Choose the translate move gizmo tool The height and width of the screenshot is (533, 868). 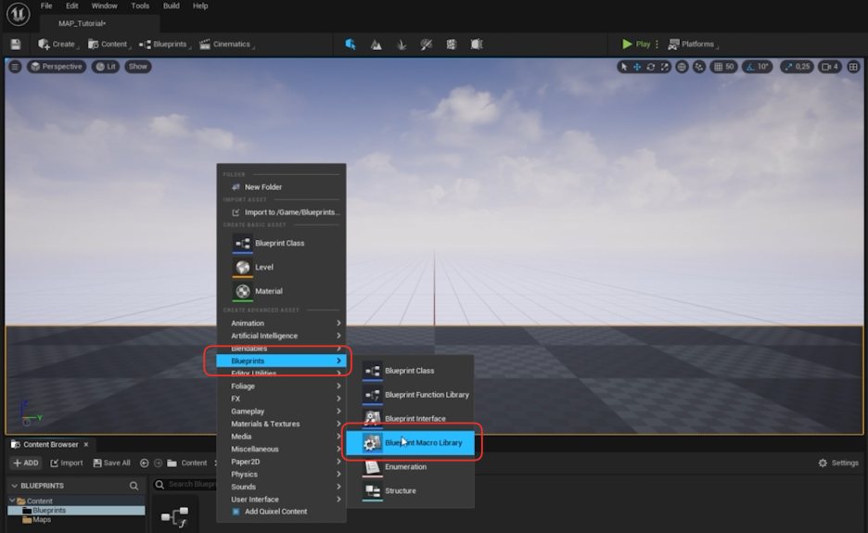point(637,67)
